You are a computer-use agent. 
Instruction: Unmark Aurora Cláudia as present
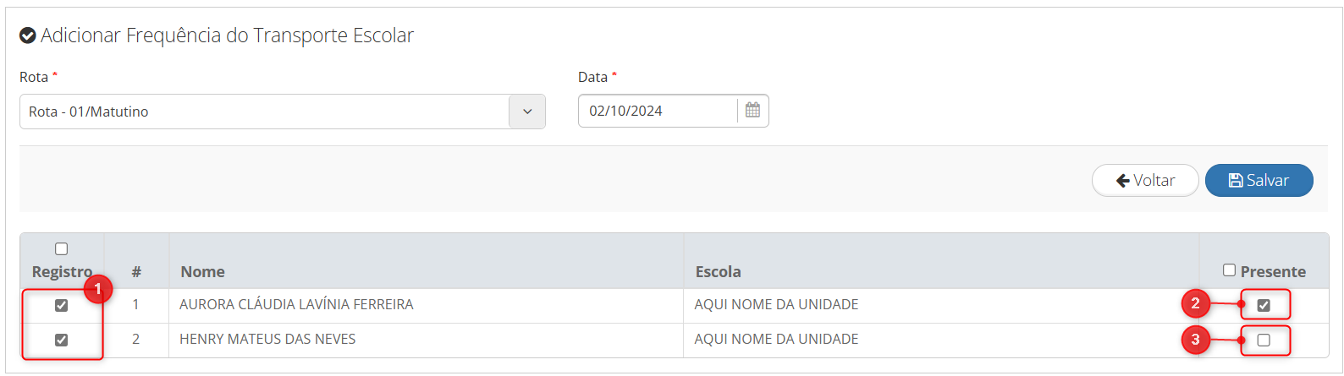click(x=1264, y=305)
